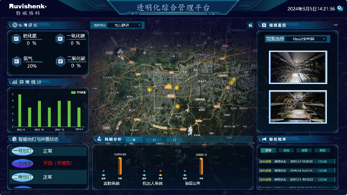
Task: Open the three-dot menu in 视频监控 header
Action: click(336, 25)
